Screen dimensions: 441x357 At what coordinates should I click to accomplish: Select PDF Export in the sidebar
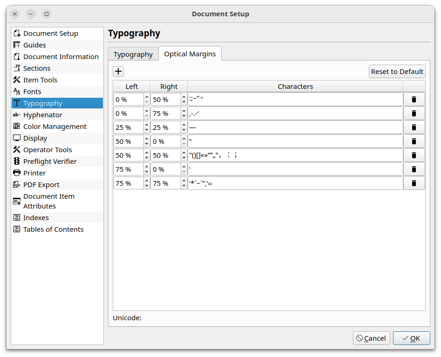41,185
